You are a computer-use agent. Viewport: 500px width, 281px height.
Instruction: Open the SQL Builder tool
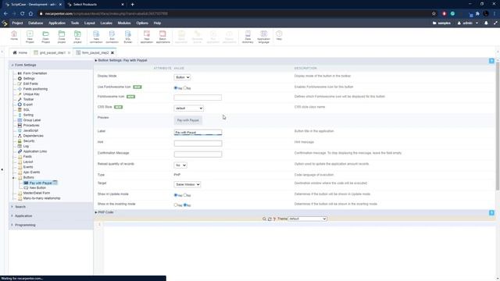[128, 37]
